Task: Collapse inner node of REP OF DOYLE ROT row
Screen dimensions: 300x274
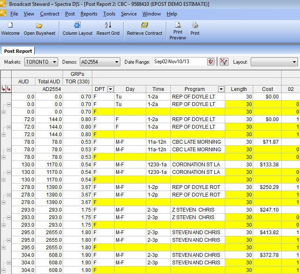Action: [9, 195]
